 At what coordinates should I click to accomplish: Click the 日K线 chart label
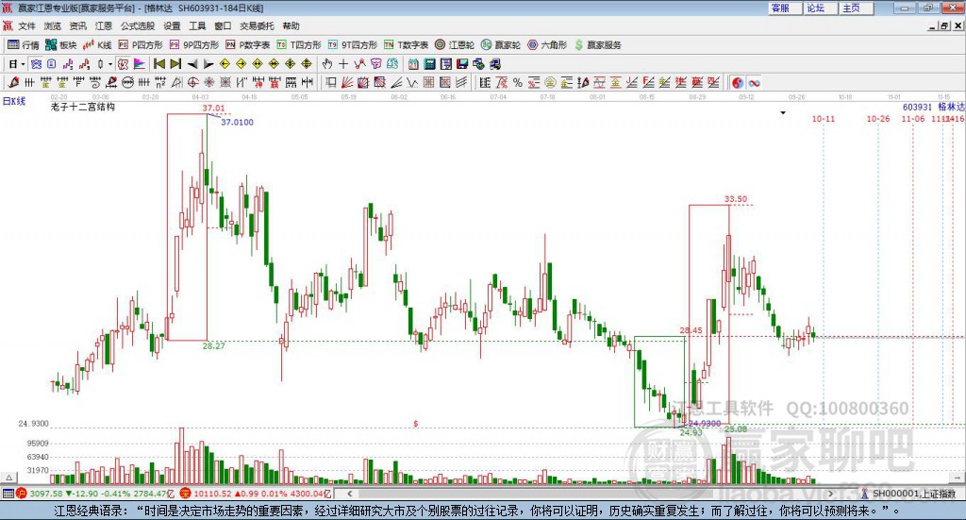point(14,101)
